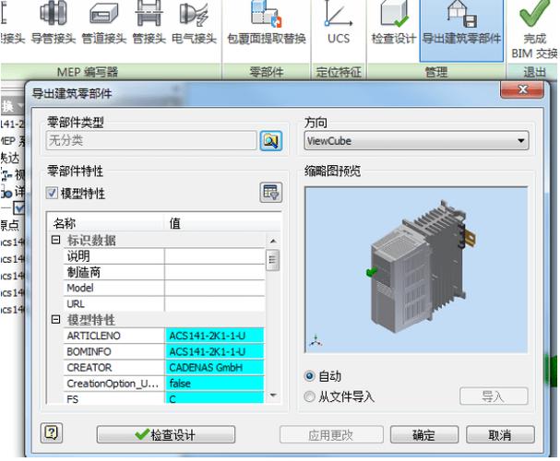This screenshot has height=461, width=560.
Task: Collapse the 标识数据 group
Action: 55,240
